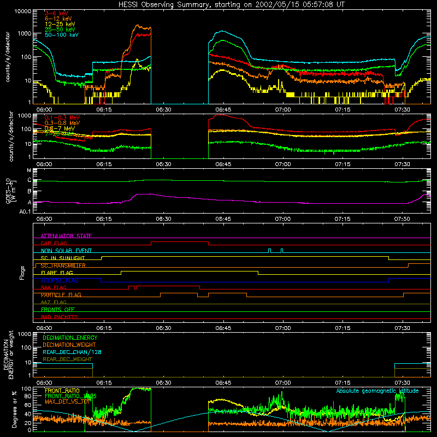This screenshot has width=437, height=437.
Task: Select the 06:30 time label under the MeV plot
Action: (x=163, y=164)
